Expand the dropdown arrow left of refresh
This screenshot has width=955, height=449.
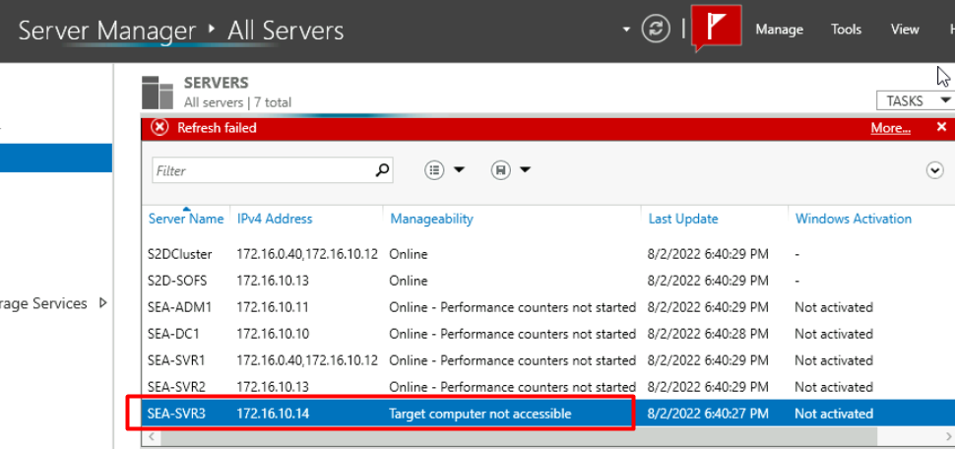(626, 30)
